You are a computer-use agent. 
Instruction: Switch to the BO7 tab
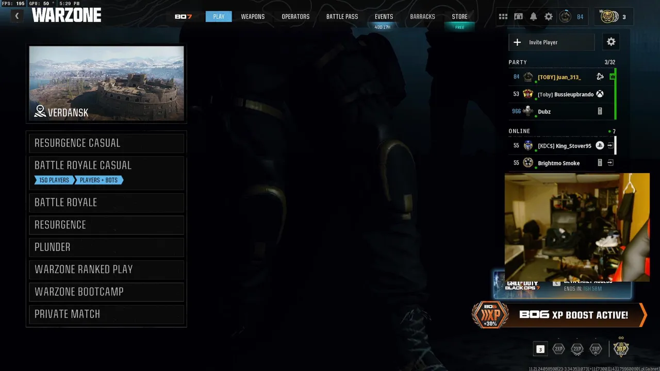click(183, 16)
